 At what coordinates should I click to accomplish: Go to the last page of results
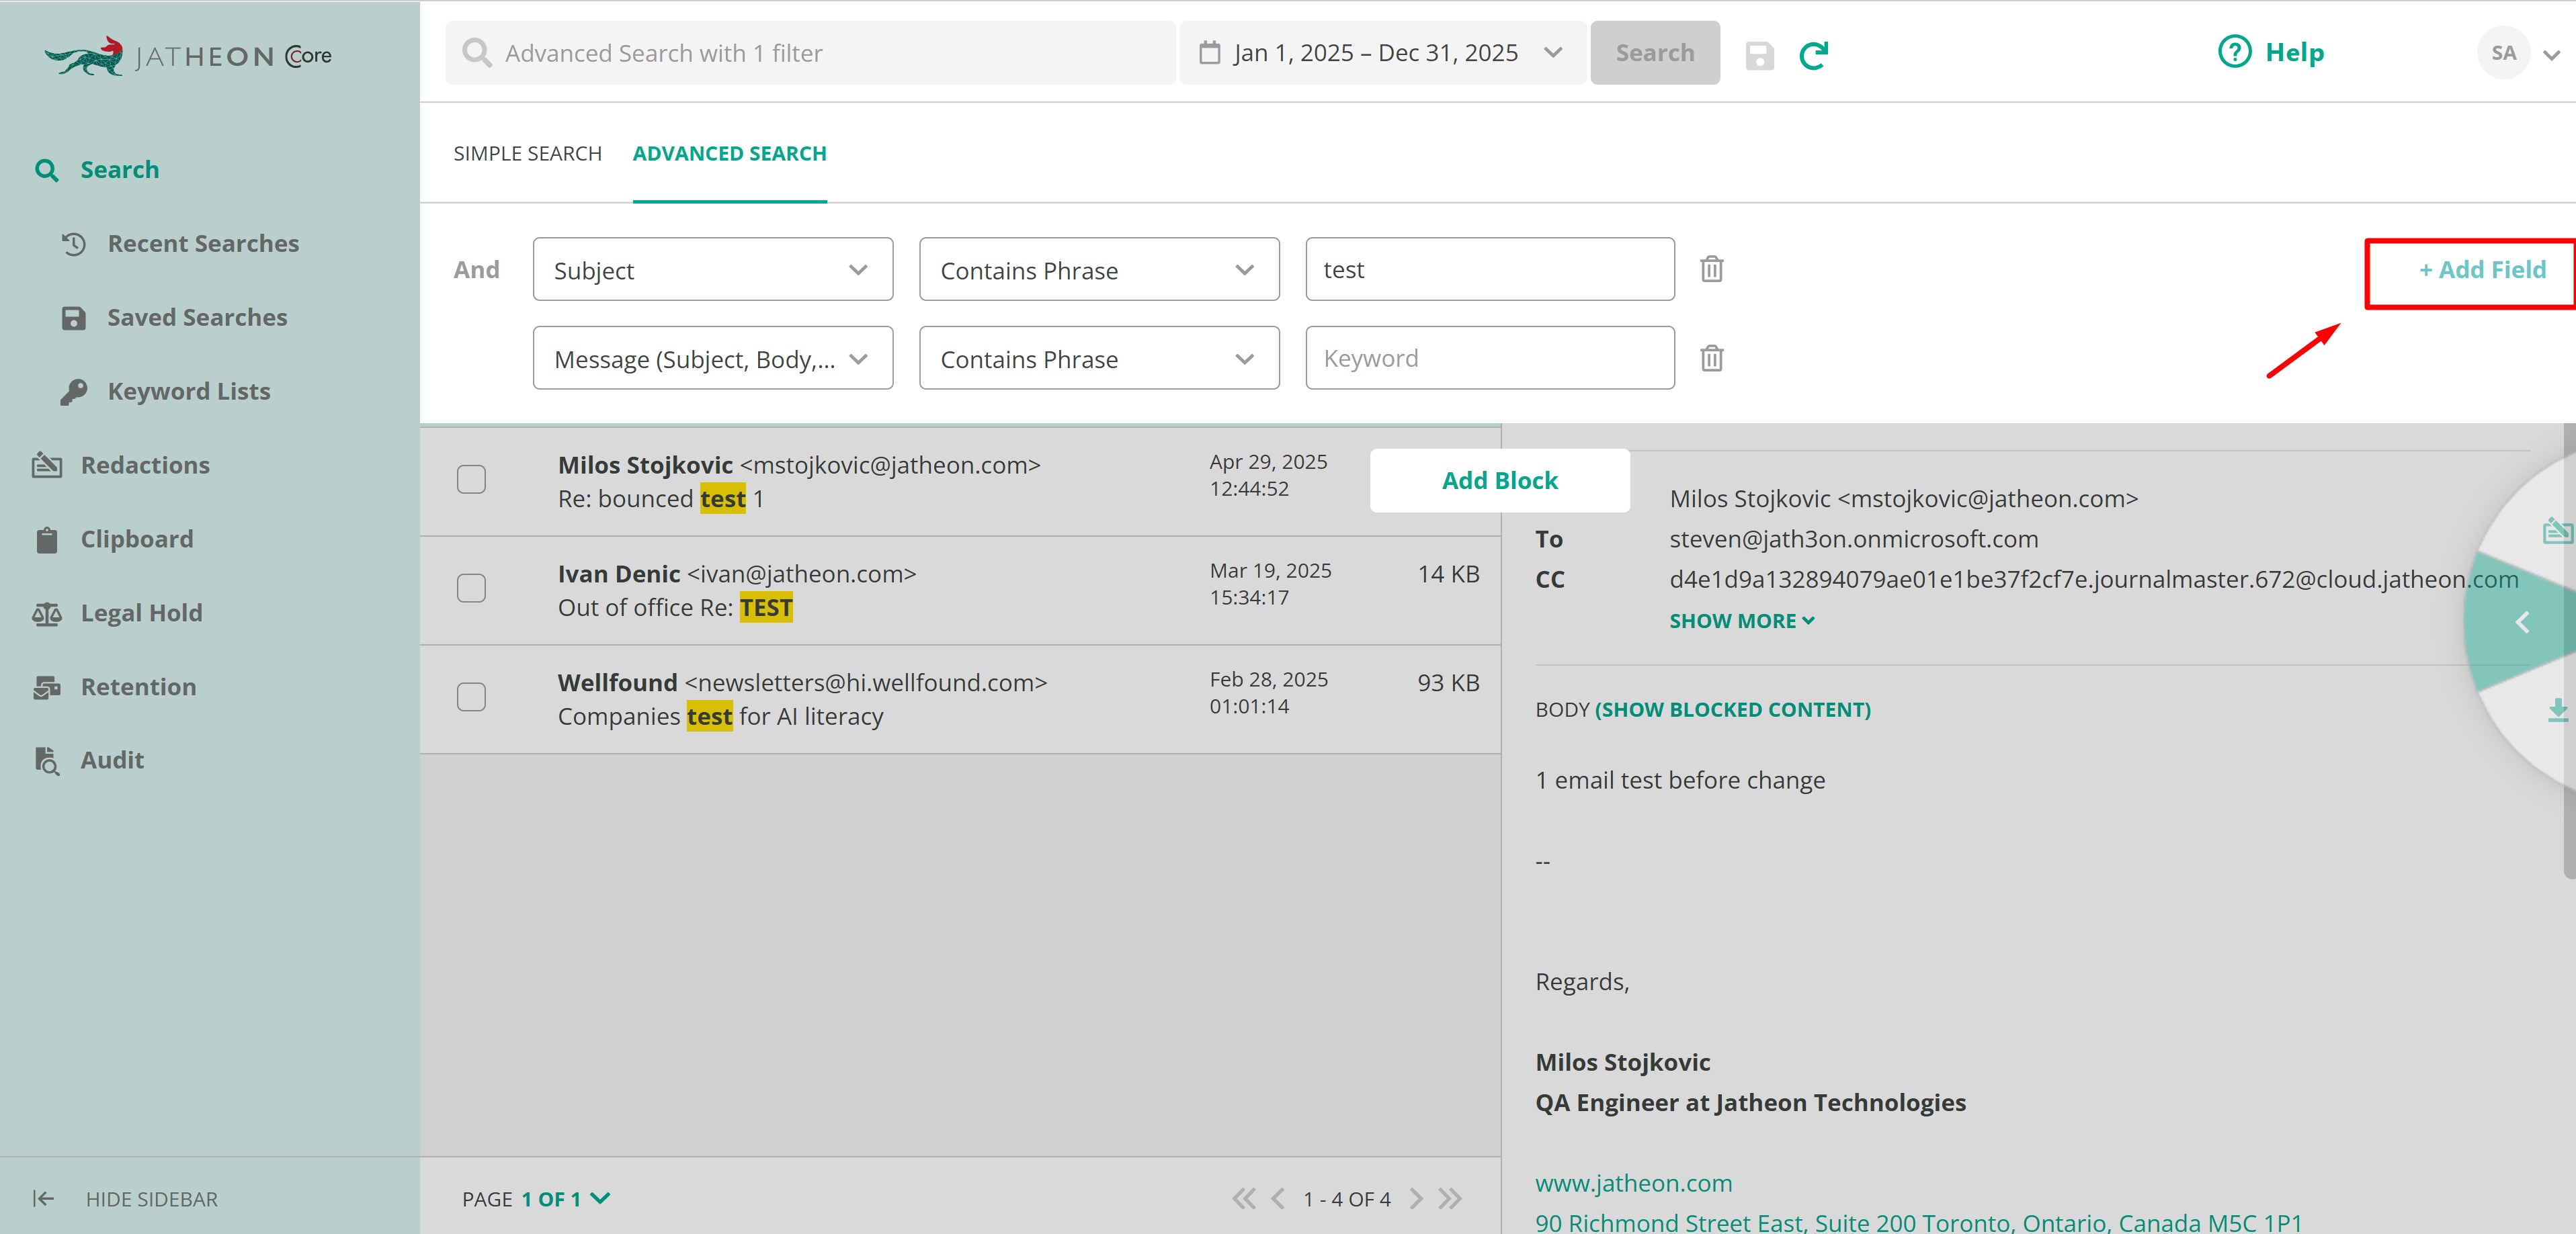pos(1450,1198)
